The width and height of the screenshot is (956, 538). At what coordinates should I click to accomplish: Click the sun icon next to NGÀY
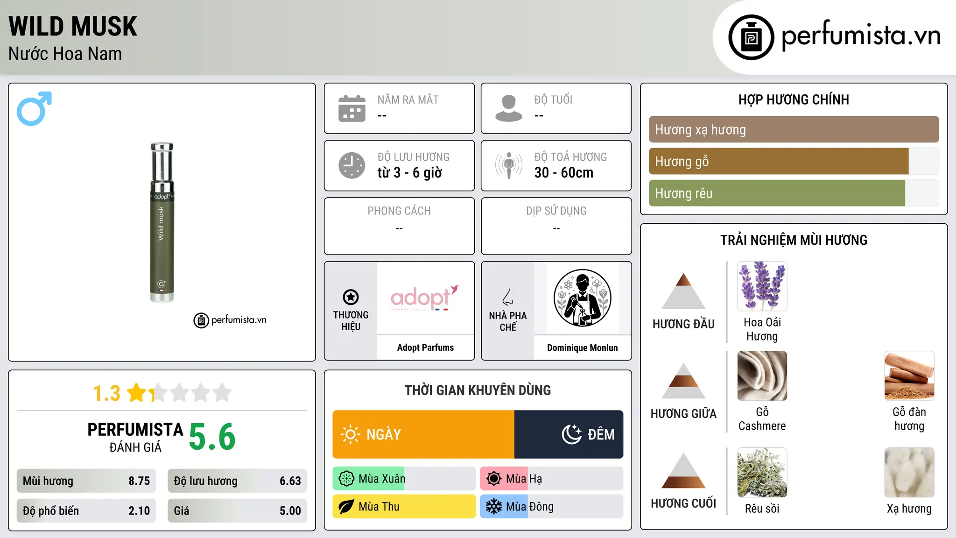350,434
